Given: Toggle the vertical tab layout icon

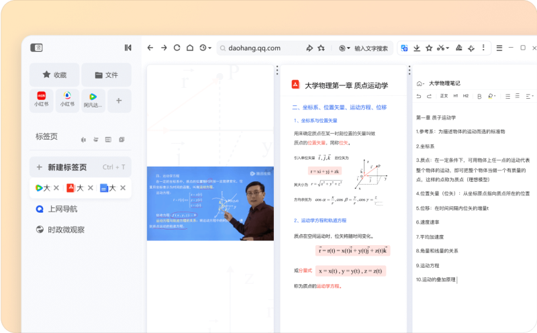Looking at the screenshot, I should coord(36,48).
